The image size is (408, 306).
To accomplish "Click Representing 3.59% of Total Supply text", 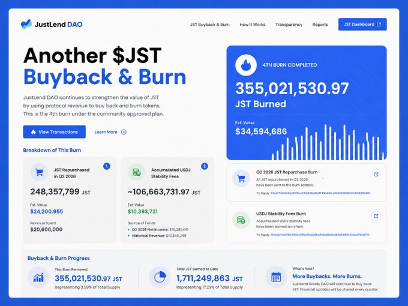I will pyautogui.click(x=88, y=287).
